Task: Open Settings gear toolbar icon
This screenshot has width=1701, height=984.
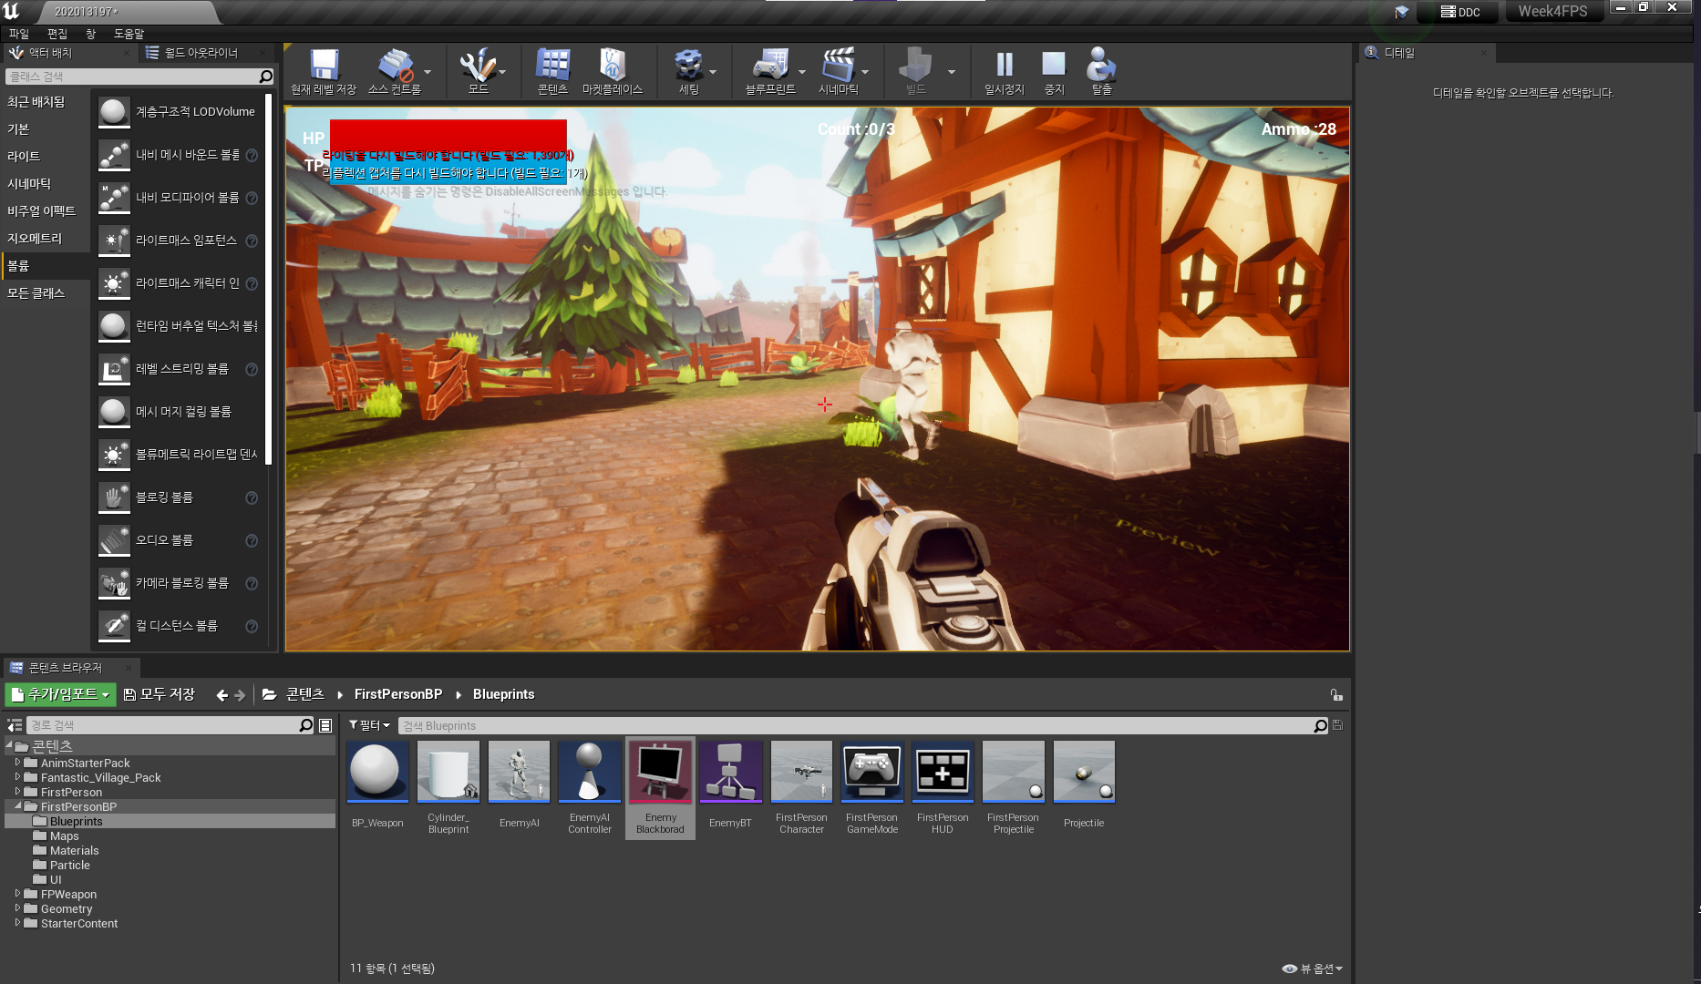Action: (x=688, y=71)
